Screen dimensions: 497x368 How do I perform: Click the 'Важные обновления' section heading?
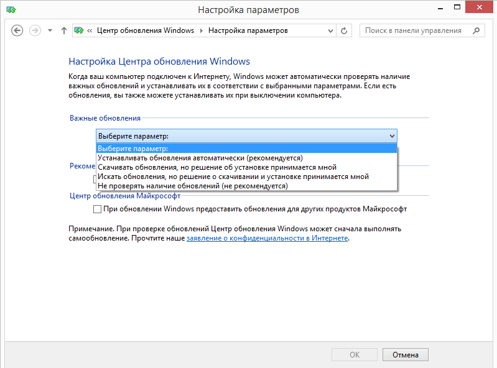(x=105, y=118)
